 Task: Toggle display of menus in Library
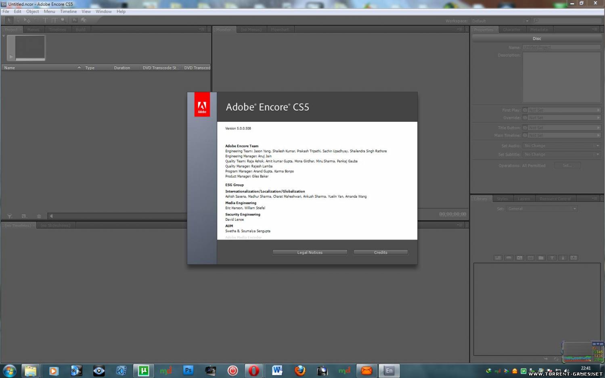(x=498, y=258)
